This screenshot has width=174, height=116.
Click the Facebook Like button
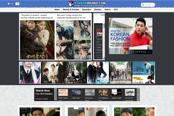(11, 4)
